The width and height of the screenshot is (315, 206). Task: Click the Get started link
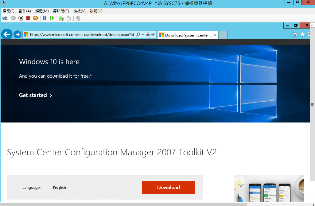[x=36, y=95]
